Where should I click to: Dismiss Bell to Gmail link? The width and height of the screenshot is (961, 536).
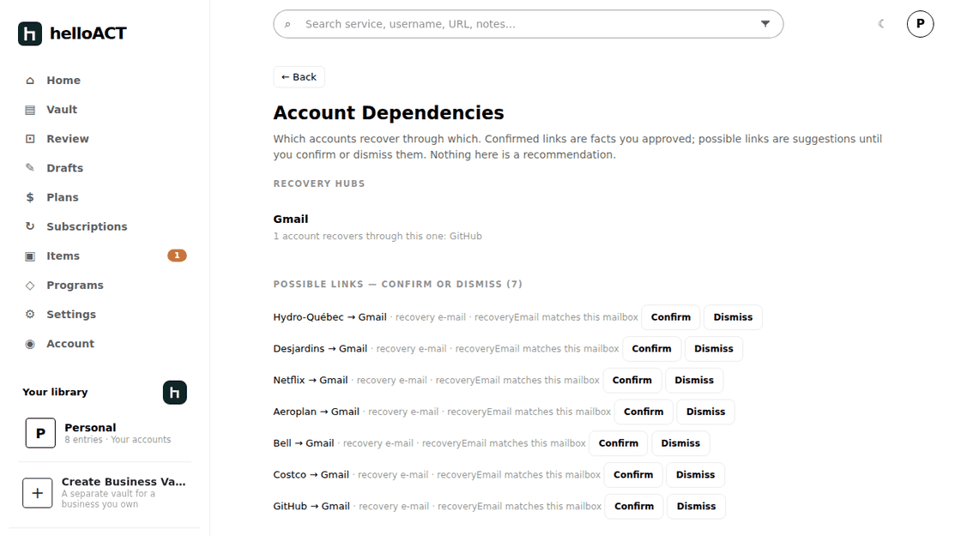tap(680, 443)
